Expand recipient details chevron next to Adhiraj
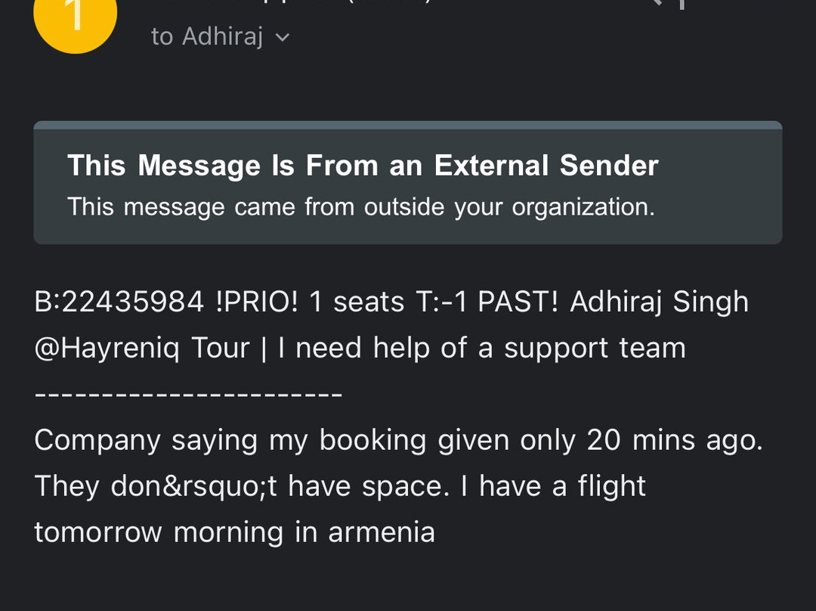The width and height of the screenshot is (816, 611). [283, 37]
